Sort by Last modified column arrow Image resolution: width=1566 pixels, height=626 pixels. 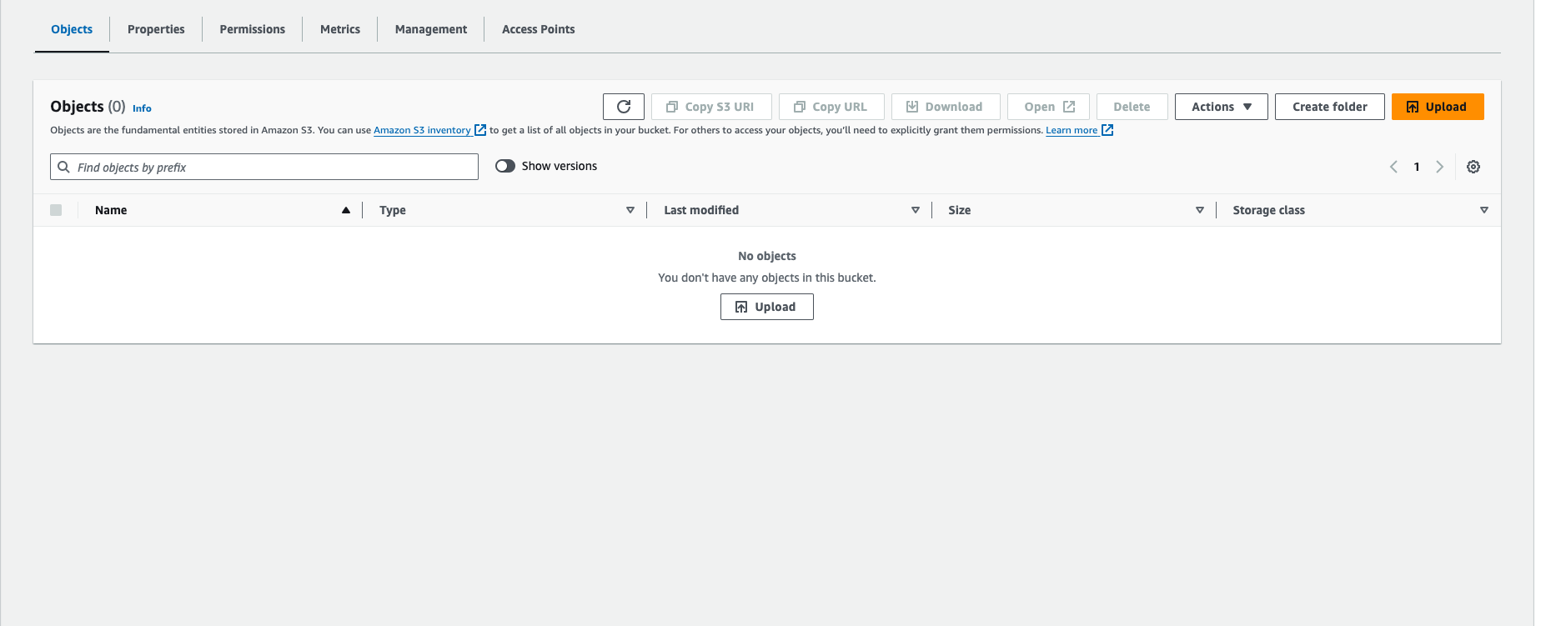click(x=915, y=210)
